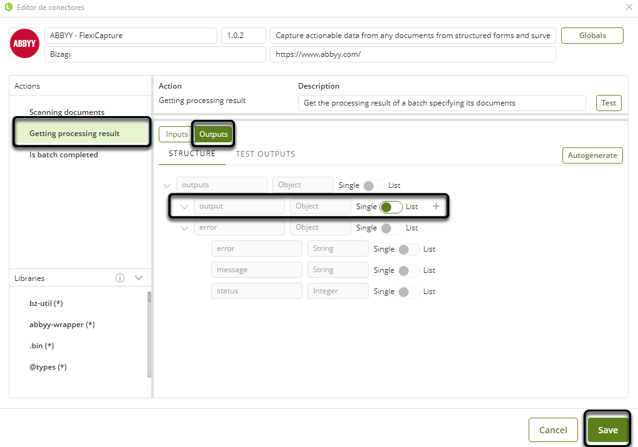Click the Test button
Screen dimensions: 638x447
click(x=609, y=103)
